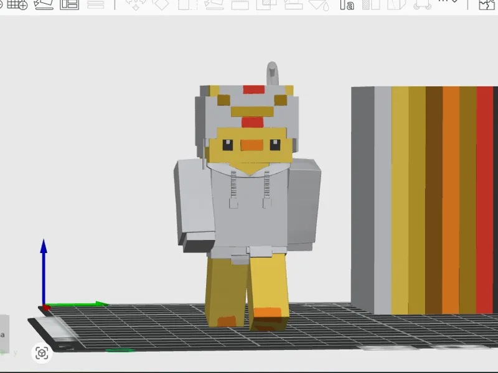Click the orange beak on the face
This screenshot has height=373, width=498.
252,145
